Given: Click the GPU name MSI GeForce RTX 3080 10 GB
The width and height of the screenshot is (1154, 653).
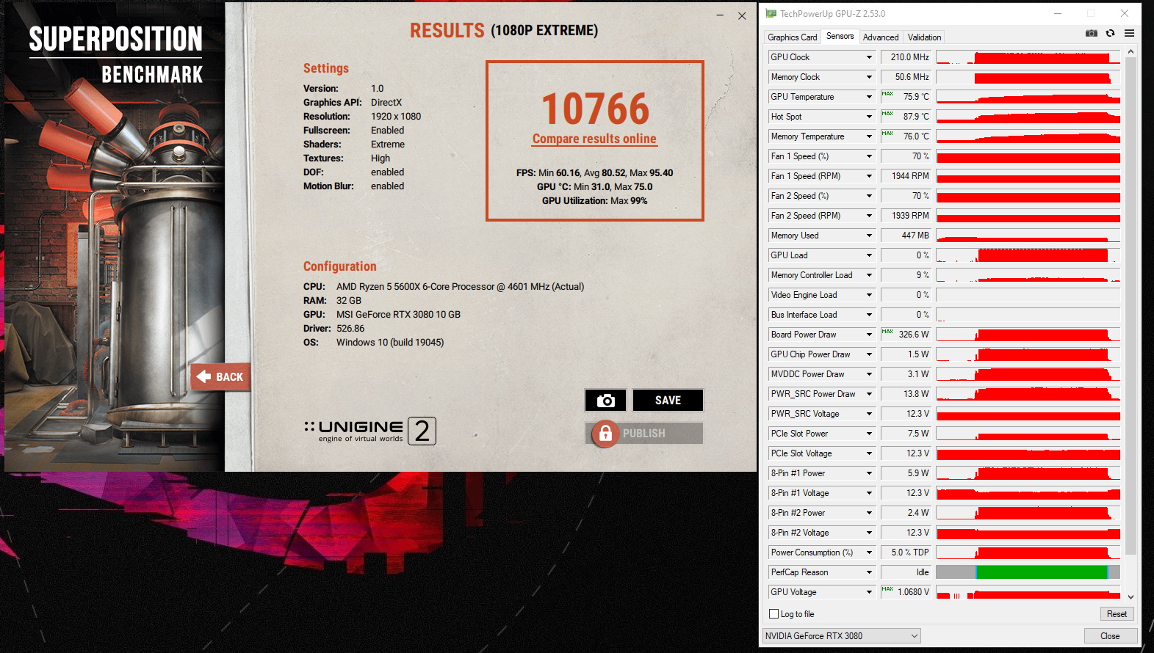Looking at the screenshot, I should click(x=398, y=314).
